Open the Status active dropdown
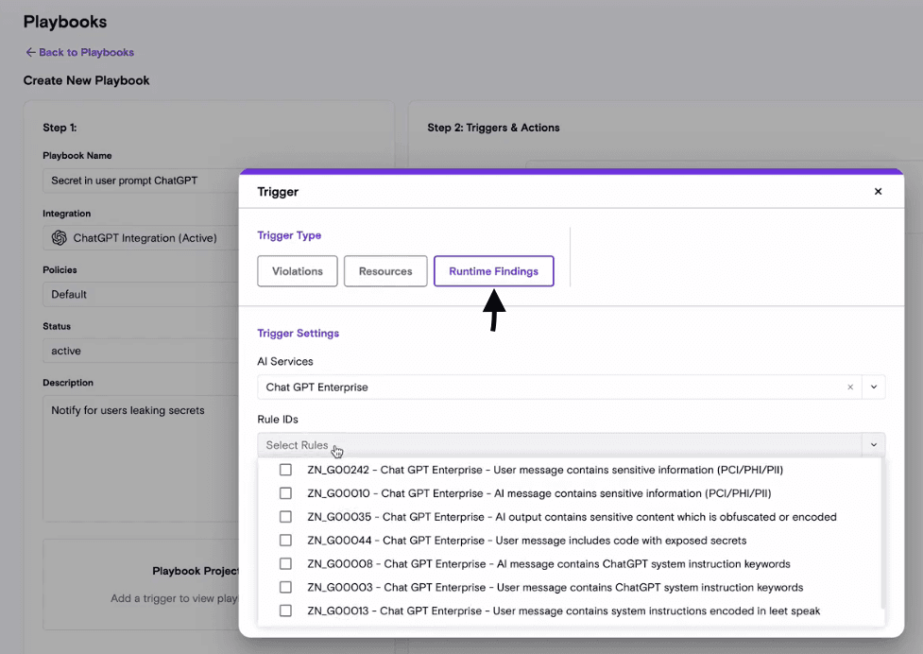This screenshot has width=923, height=654. [x=142, y=351]
